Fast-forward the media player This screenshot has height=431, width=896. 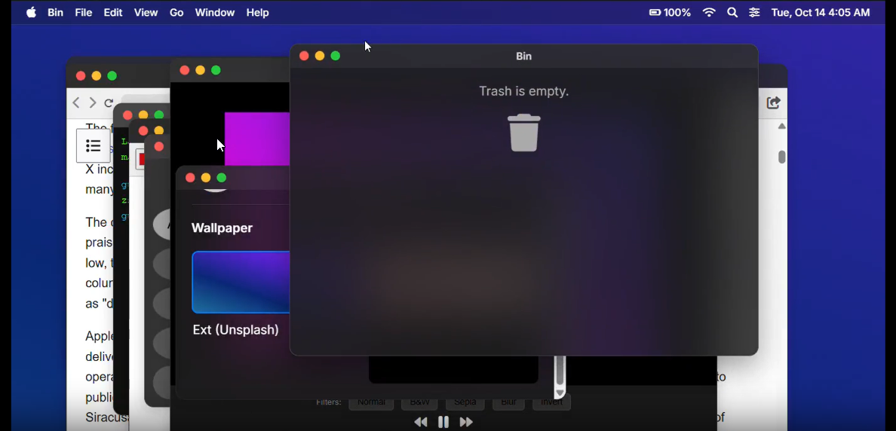466,422
